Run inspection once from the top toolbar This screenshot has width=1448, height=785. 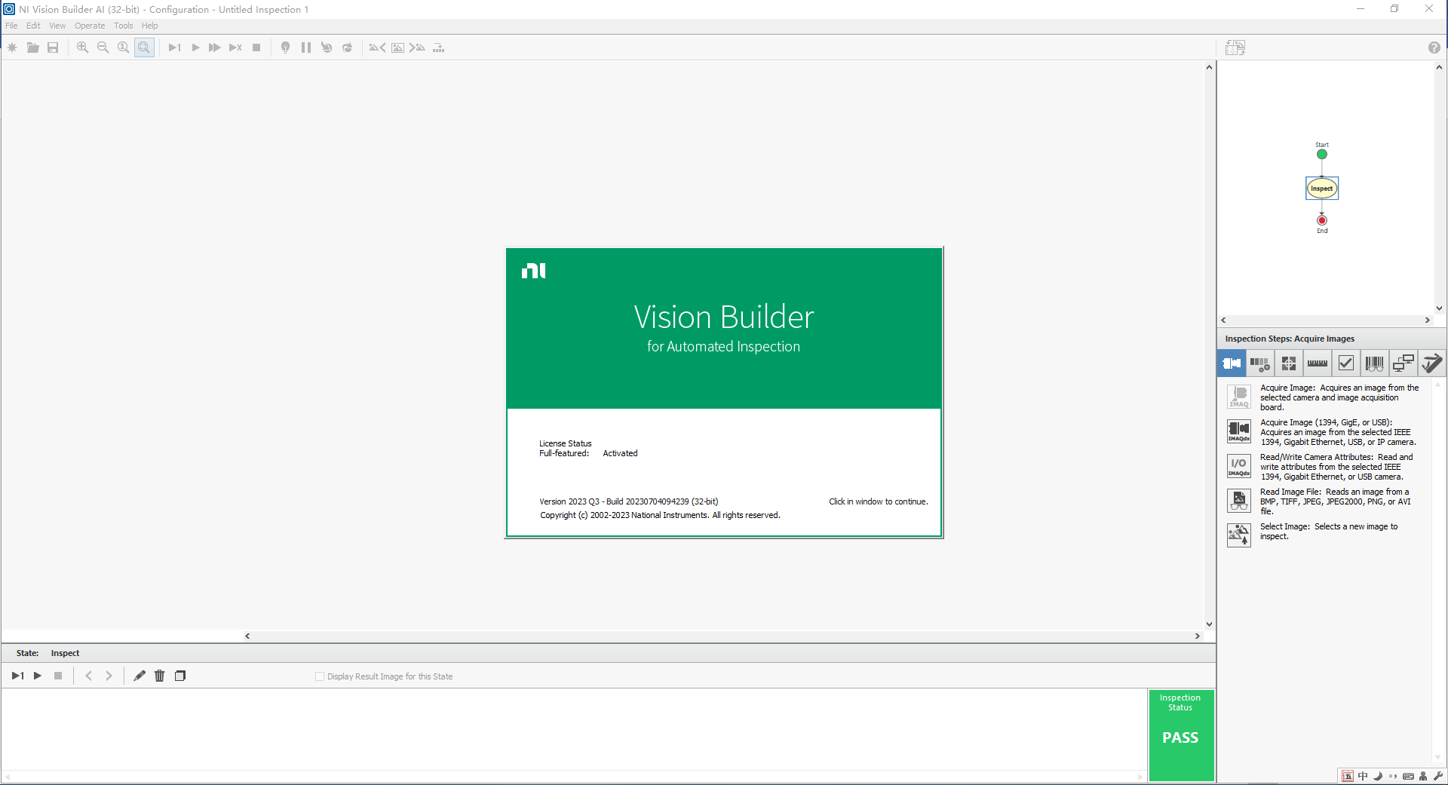[174, 48]
